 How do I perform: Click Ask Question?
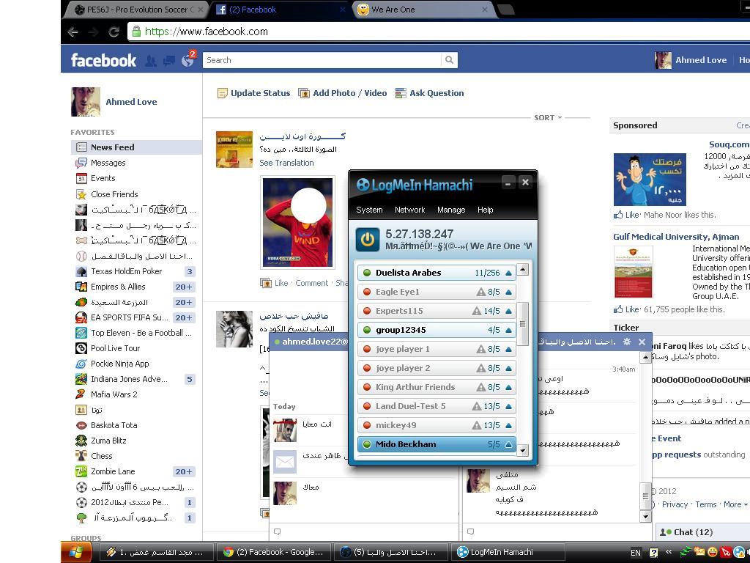(429, 93)
